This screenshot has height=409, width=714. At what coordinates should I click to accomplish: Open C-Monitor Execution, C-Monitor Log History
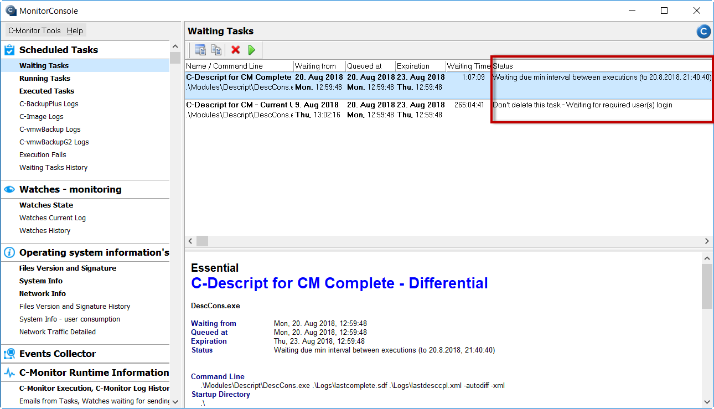pyautogui.click(x=94, y=389)
